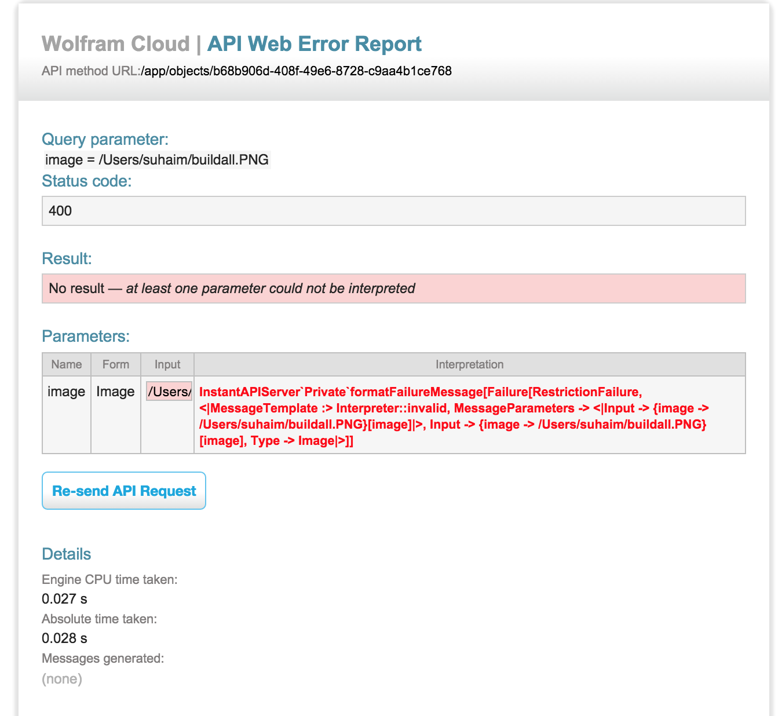
Task: Click the Parameters: section heading
Action: (x=86, y=337)
